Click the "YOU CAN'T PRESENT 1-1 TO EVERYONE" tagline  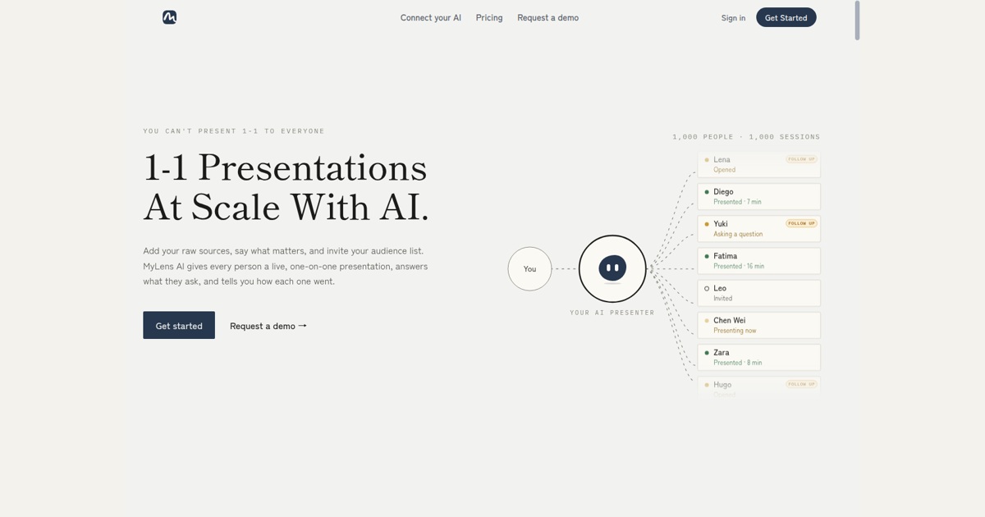coord(234,131)
